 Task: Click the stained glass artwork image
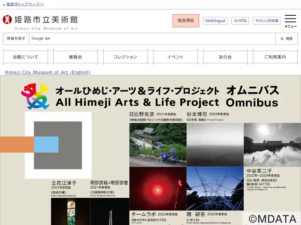pyautogui.click(x=70, y=211)
